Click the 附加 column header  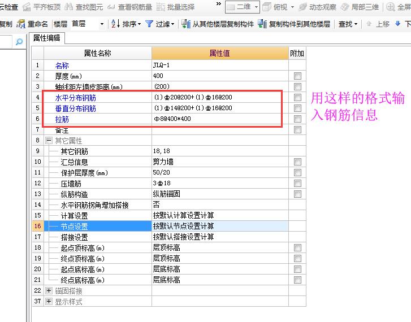click(297, 54)
